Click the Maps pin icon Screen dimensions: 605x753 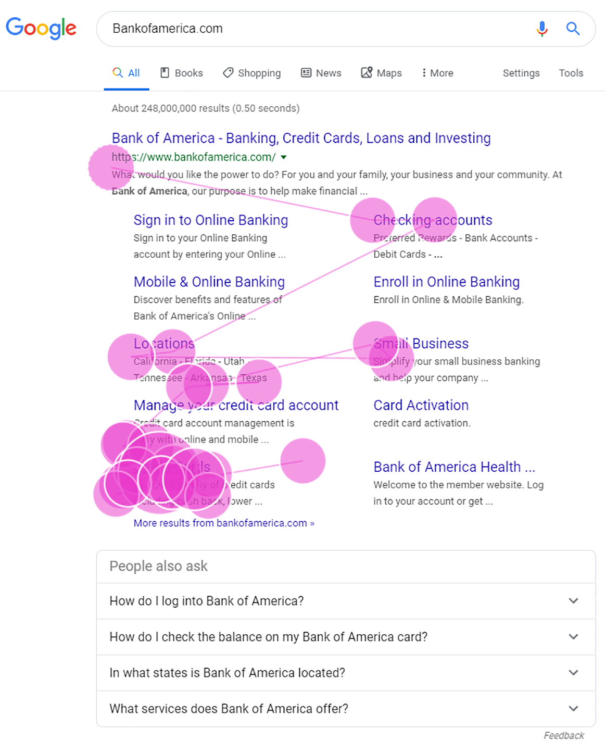click(x=367, y=72)
